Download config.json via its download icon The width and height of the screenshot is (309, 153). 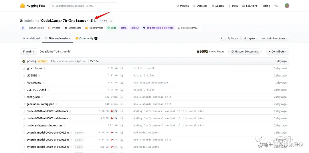(x=122, y=97)
